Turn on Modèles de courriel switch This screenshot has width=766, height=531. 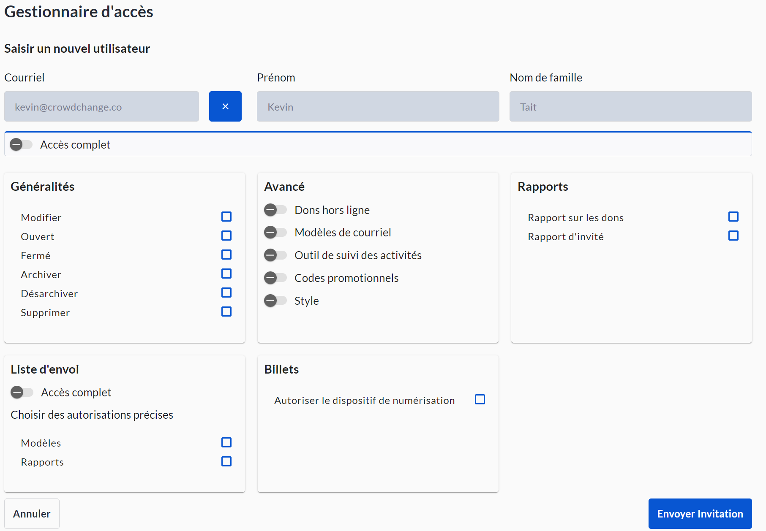coord(275,232)
